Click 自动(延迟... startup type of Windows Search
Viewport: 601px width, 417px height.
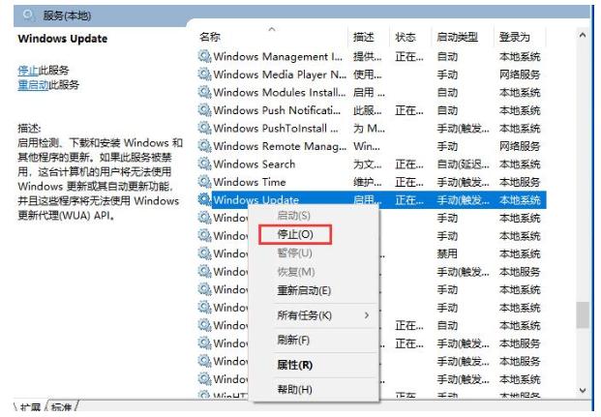pyautogui.click(x=463, y=164)
